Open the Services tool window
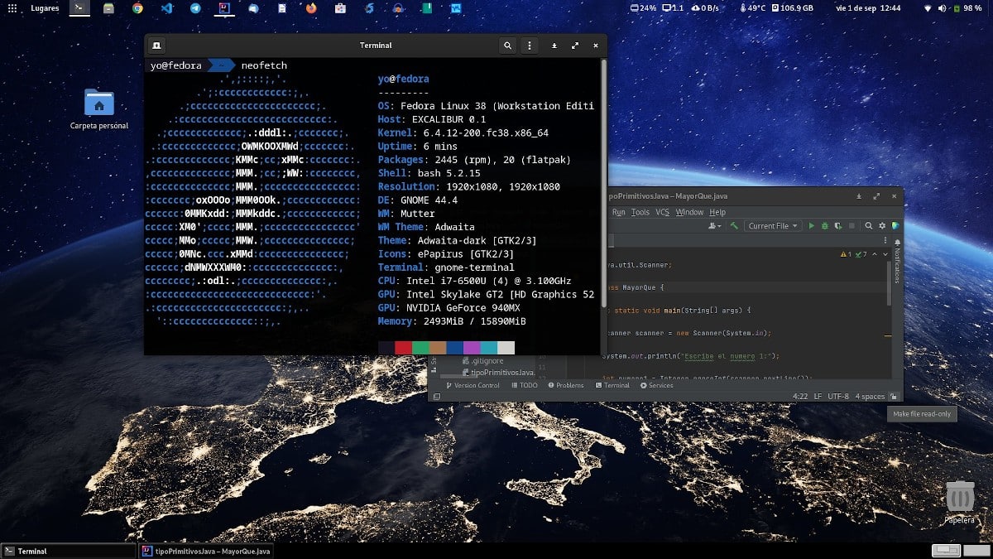 click(656, 385)
